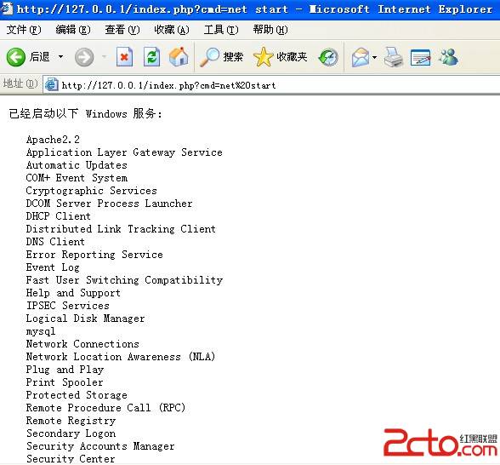The image size is (500, 465).
Task: Refresh the page with the green arrows icon
Action: pos(151,57)
